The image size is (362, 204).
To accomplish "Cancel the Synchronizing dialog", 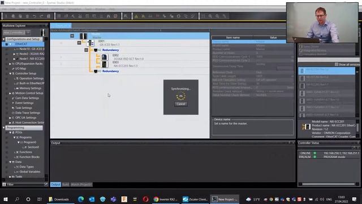I will 181,104.
